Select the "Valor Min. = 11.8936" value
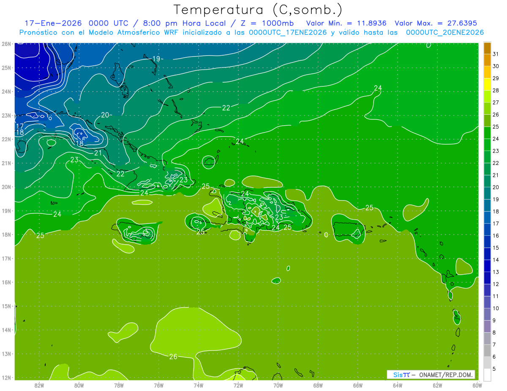This screenshot has height=391, width=507. (x=346, y=23)
